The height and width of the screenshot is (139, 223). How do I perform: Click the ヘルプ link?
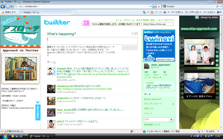pos(160,20)
